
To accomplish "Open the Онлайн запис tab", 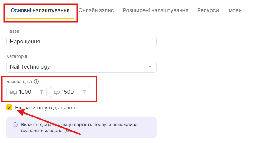I will point(96,11).
